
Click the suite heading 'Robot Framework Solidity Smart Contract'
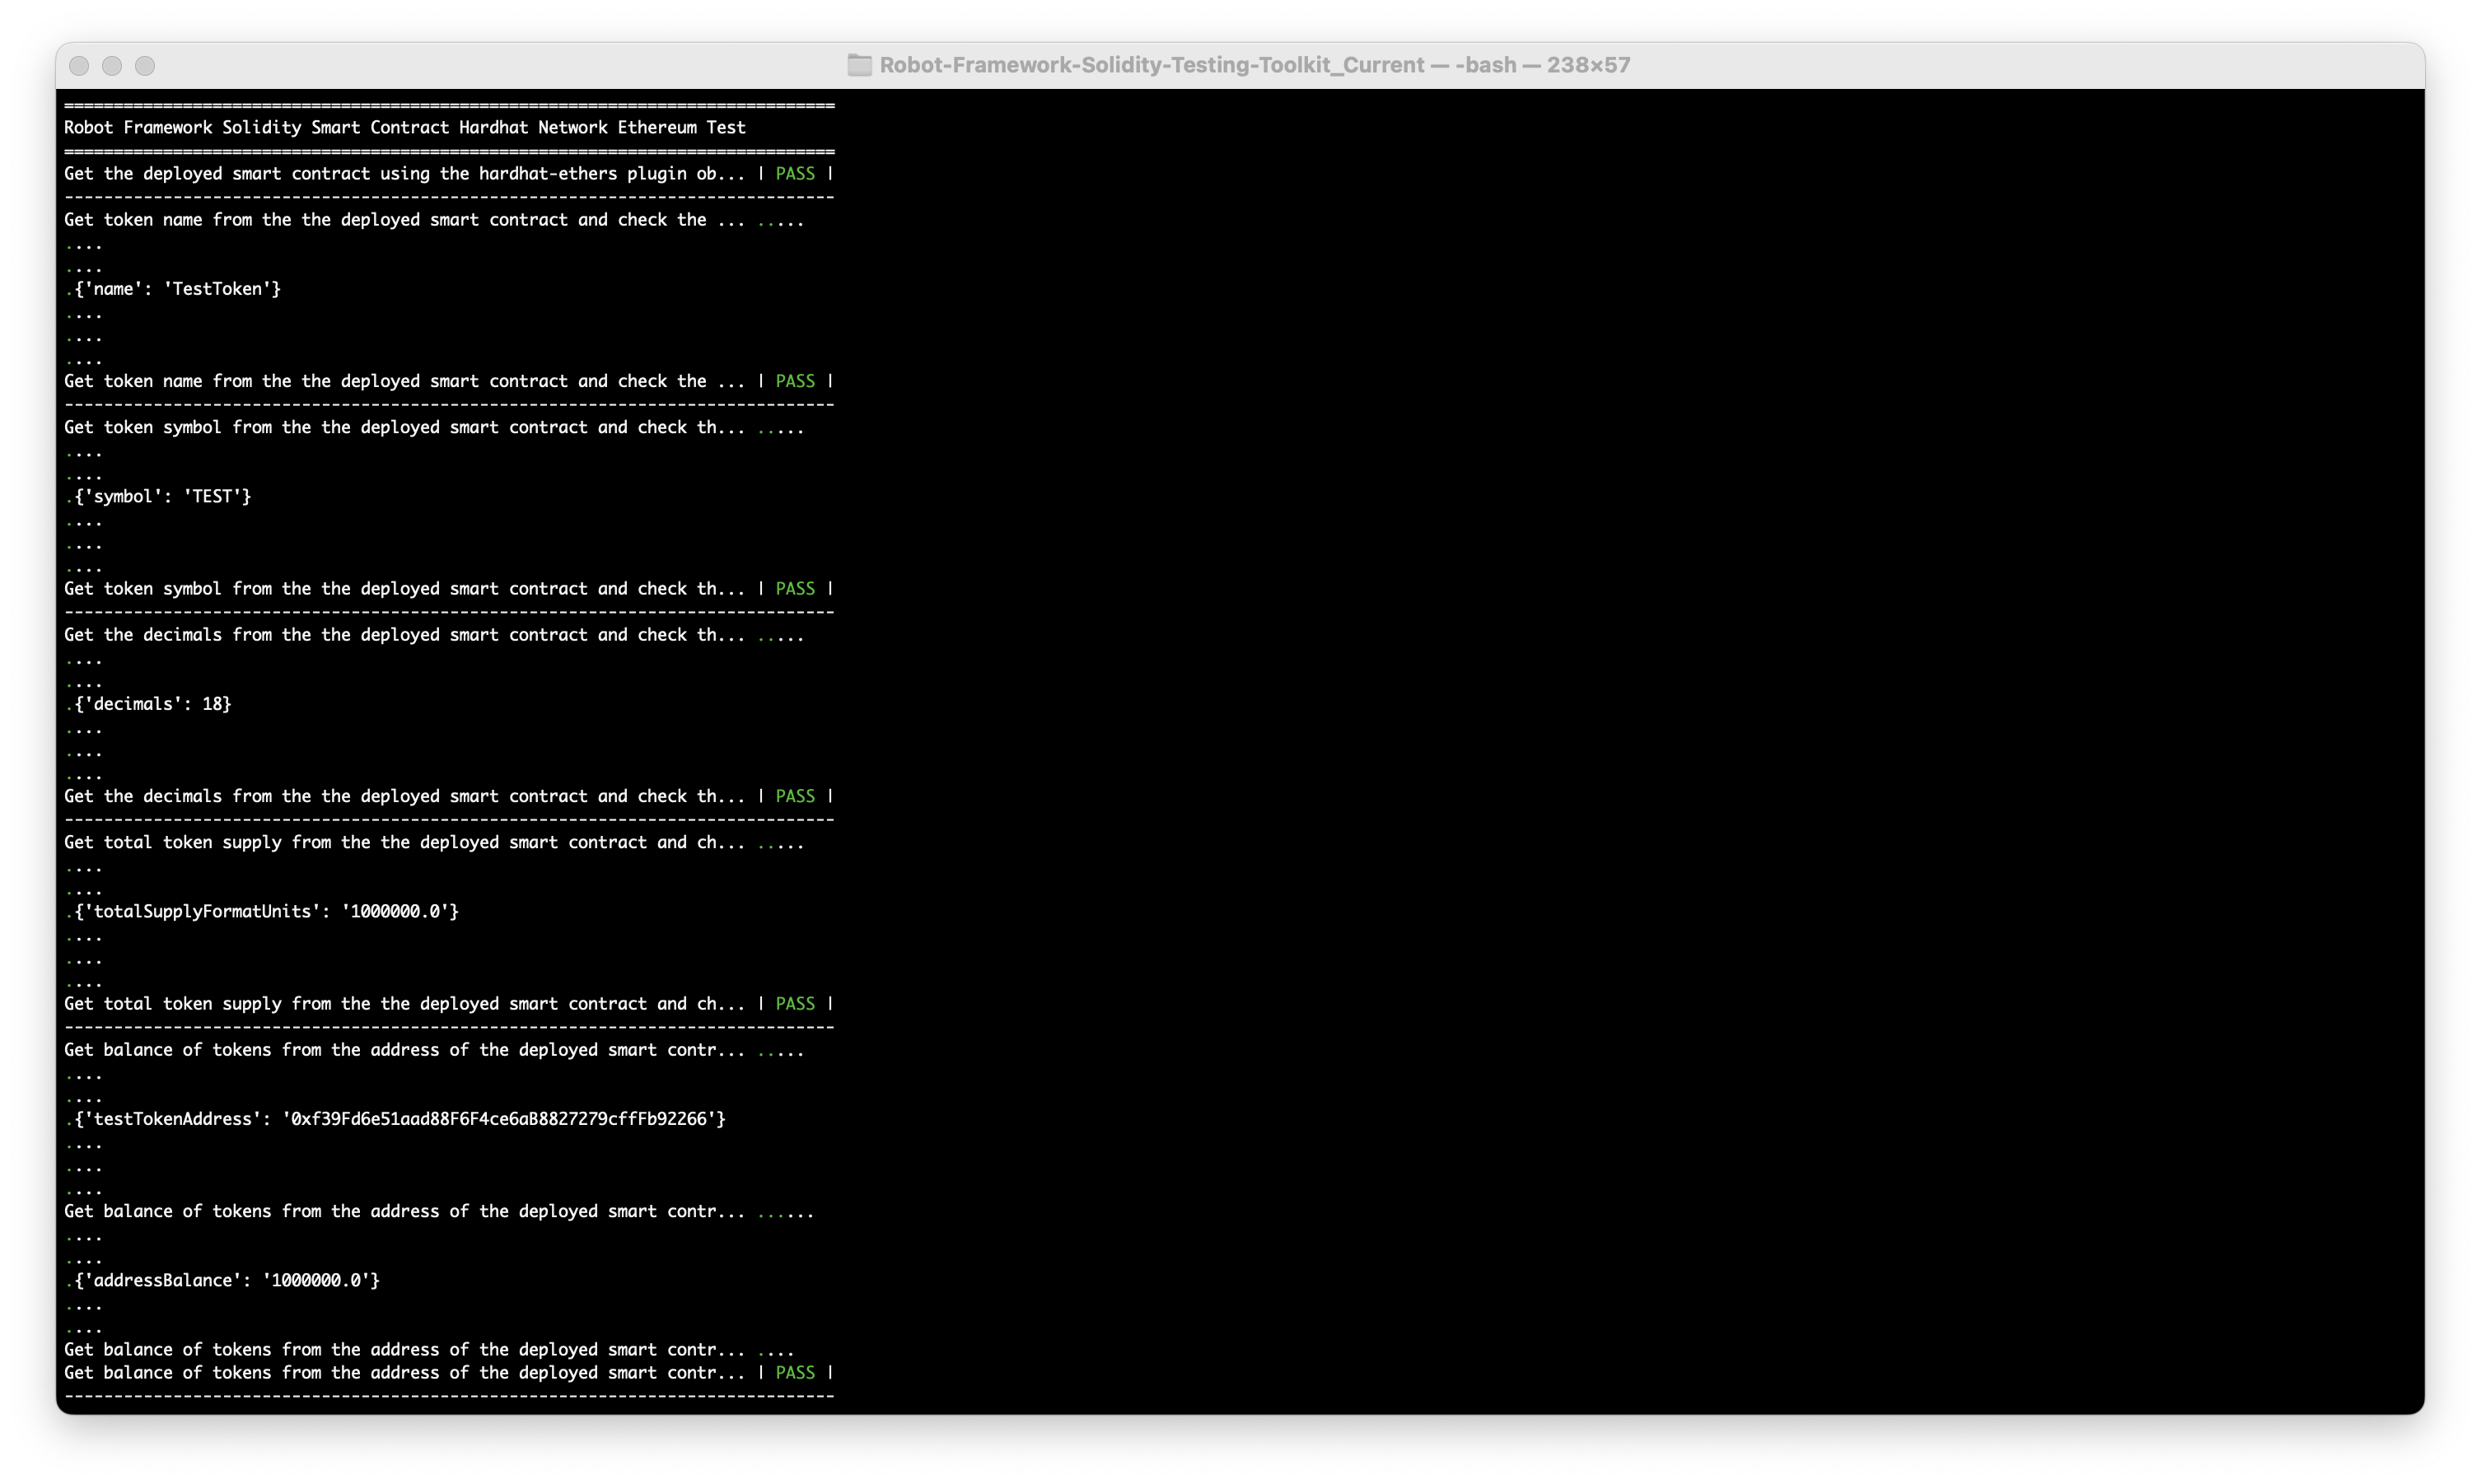(x=404, y=128)
